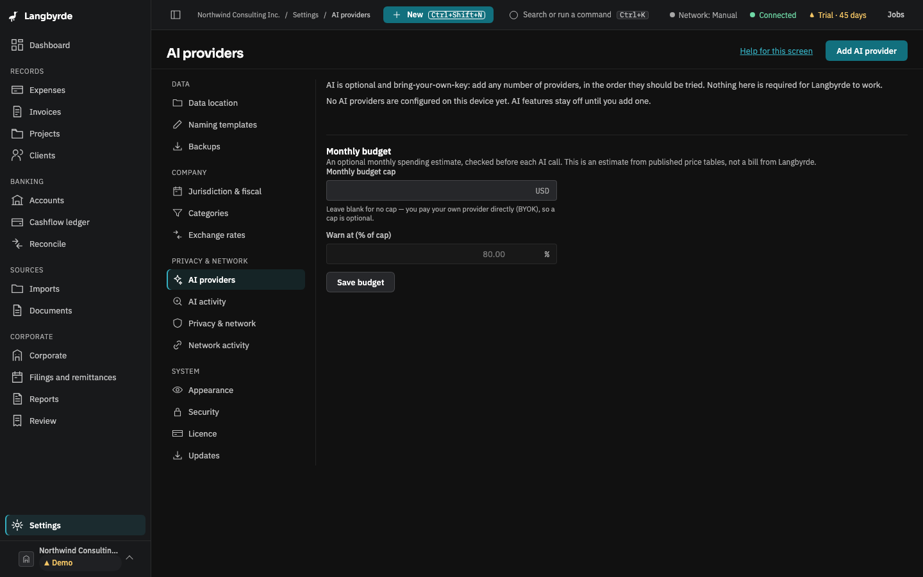
Task: Open the Review icon
Action: pyautogui.click(x=17, y=421)
